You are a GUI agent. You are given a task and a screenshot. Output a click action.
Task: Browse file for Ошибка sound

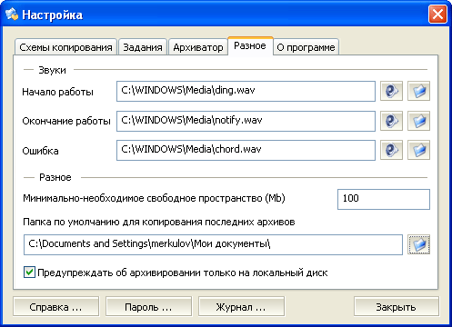pos(418,150)
